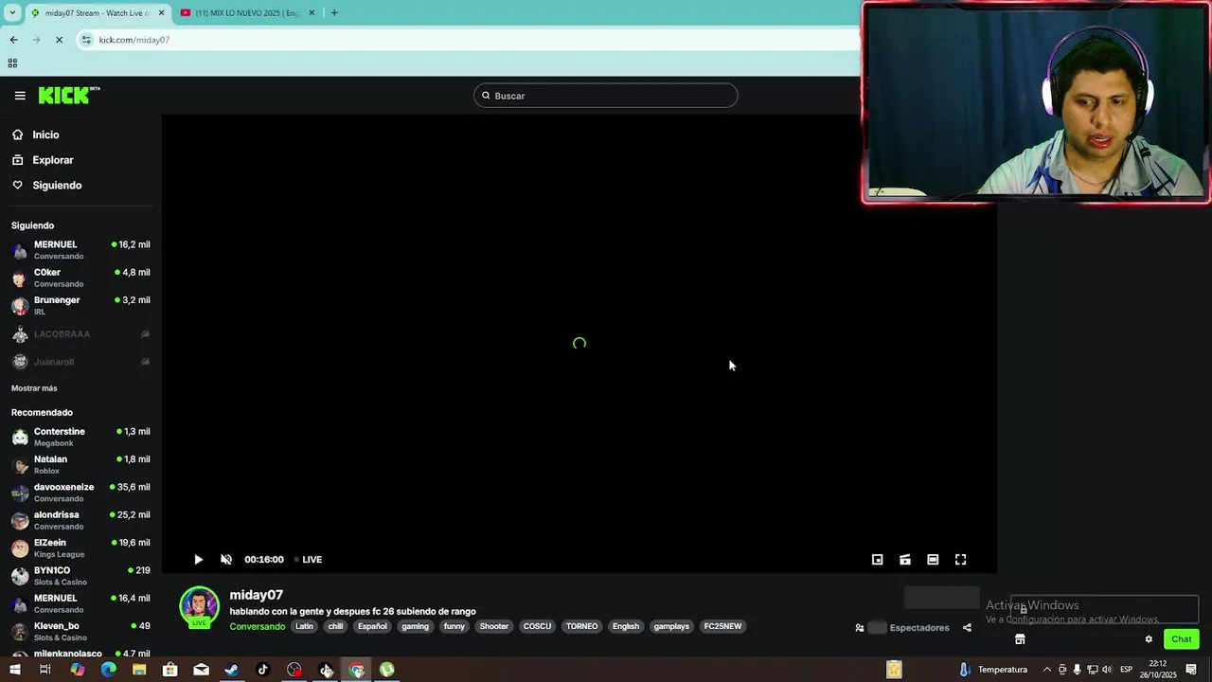Select the FC25NEW tag
The width and height of the screenshot is (1212, 682).
click(x=722, y=626)
